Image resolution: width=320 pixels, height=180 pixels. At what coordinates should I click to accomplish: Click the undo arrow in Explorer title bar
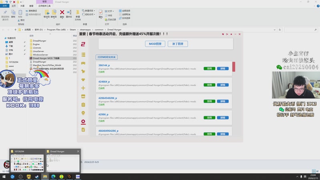[x=6, y=2]
